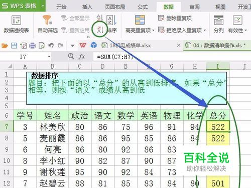Click the 语文 header cell
The width and height of the screenshot is (251, 188).
[103, 115]
